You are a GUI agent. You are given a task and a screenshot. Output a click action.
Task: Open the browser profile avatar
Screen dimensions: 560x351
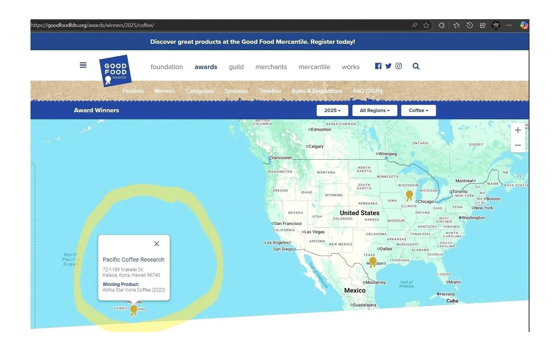[496, 25]
